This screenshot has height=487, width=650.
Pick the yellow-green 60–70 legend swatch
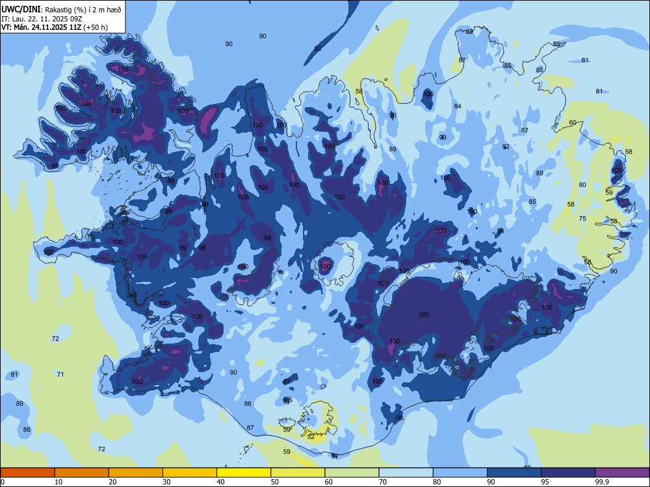click(352, 473)
